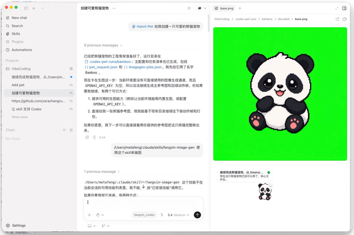Open the git branch dropdown
Image resolution: width=354 pixels, height=235 pixels.
(x=106, y=226)
